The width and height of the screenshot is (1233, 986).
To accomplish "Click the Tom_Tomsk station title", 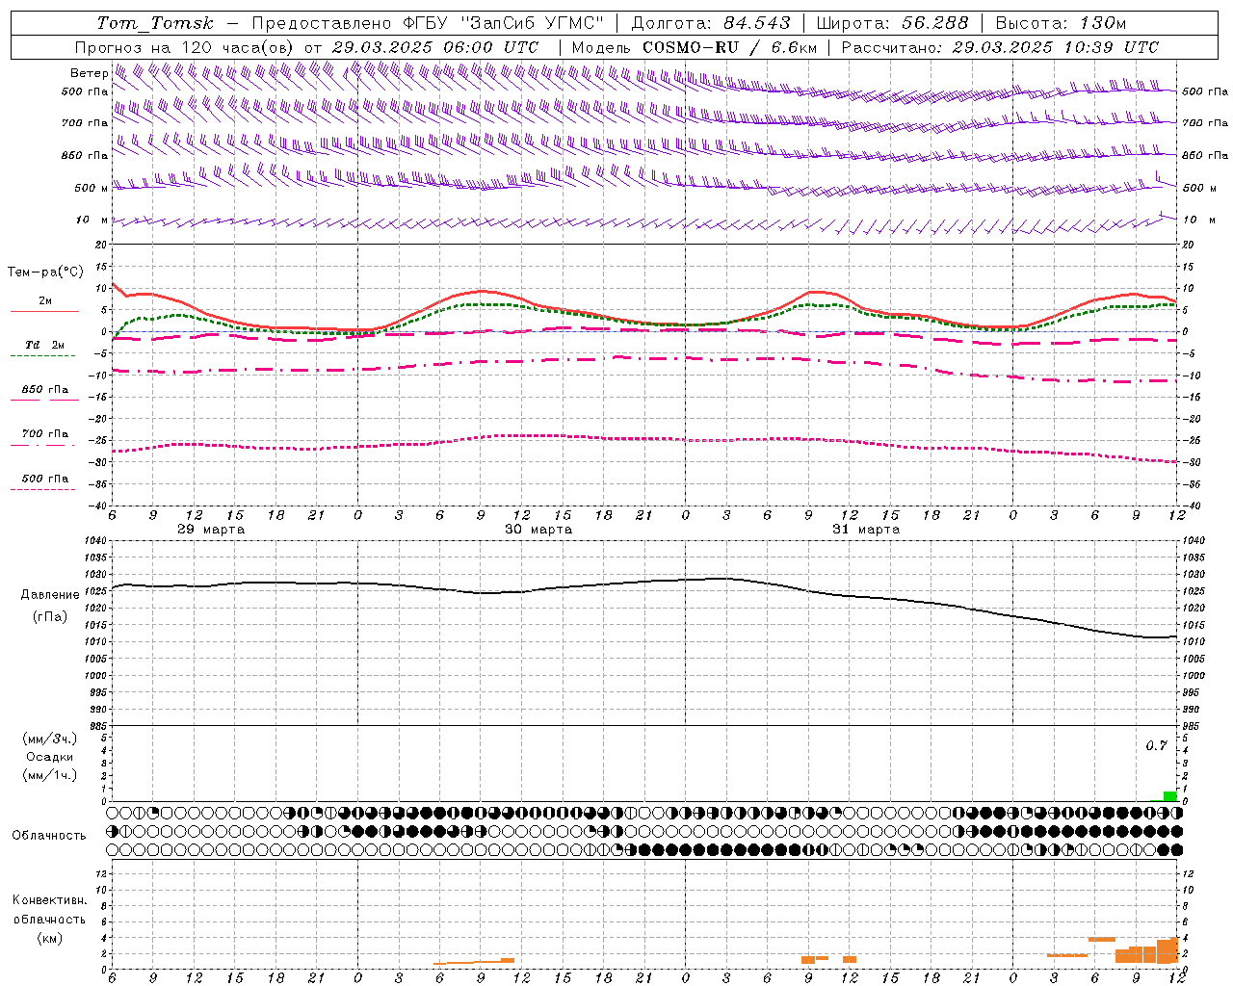I will 155,23.
